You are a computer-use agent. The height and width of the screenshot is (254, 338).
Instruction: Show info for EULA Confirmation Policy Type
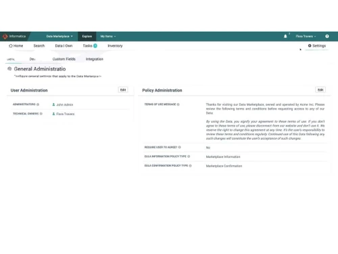pyautogui.click(x=190, y=166)
